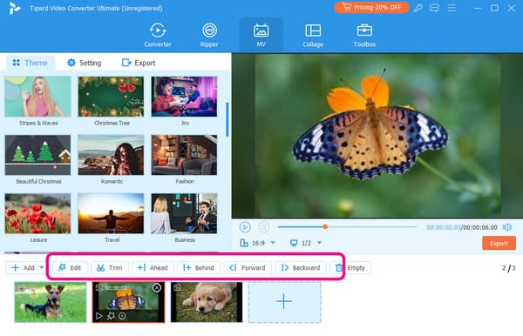The height and width of the screenshot is (336, 523).
Task: Choose the Leisure theme
Action: pyautogui.click(x=37, y=213)
